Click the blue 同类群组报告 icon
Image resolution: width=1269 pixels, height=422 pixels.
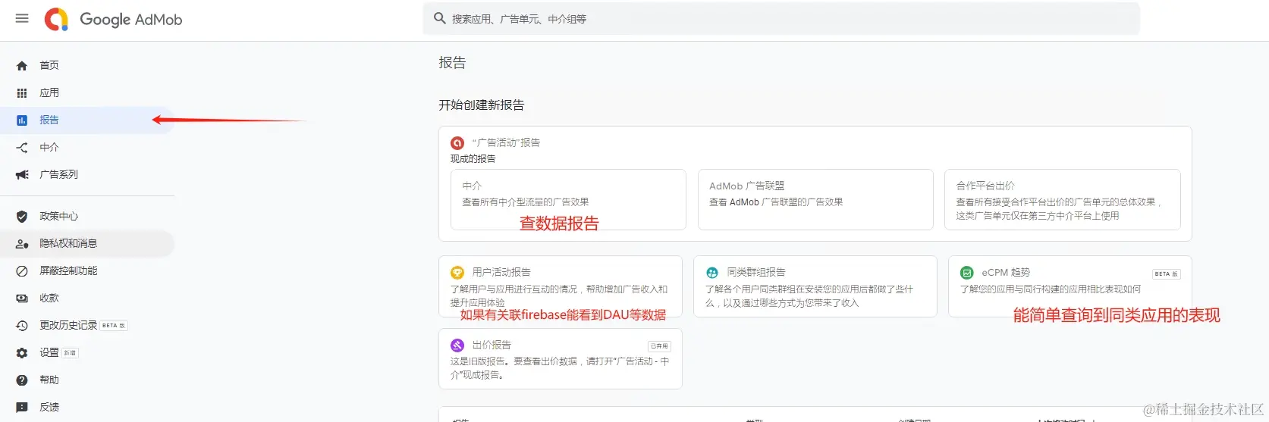click(712, 273)
